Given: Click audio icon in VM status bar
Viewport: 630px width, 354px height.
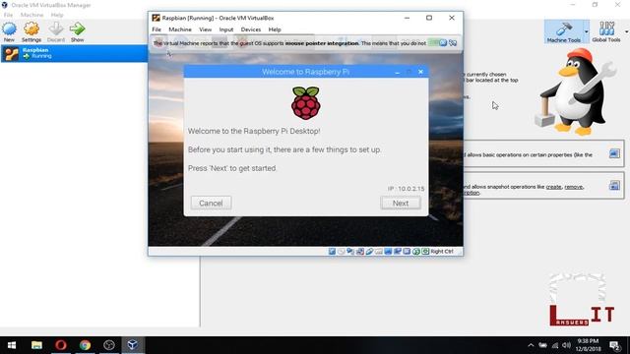Looking at the screenshot, I should (x=350, y=252).
